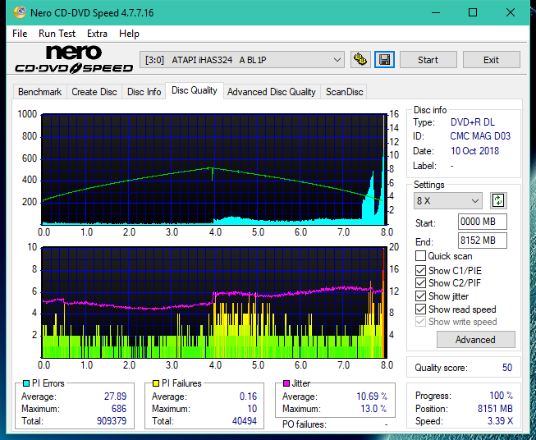Toggle the Show jitter checkbox
The image size is (536, 440).
(420, 296)
